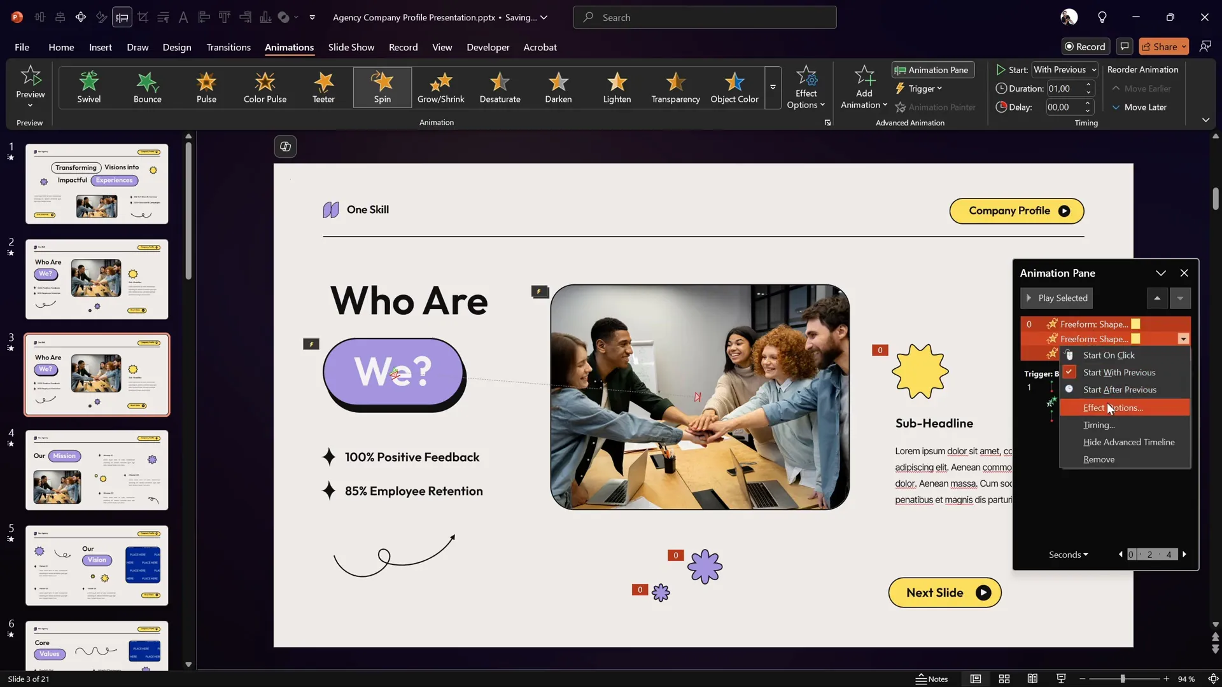Select the Animation Painter tool
This screenshot has height=687, width=1222.
(x=936, y=107)
